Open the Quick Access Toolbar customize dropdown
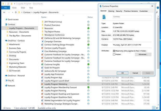Screen dimensions: 161x111 click(x=15, y=4)
